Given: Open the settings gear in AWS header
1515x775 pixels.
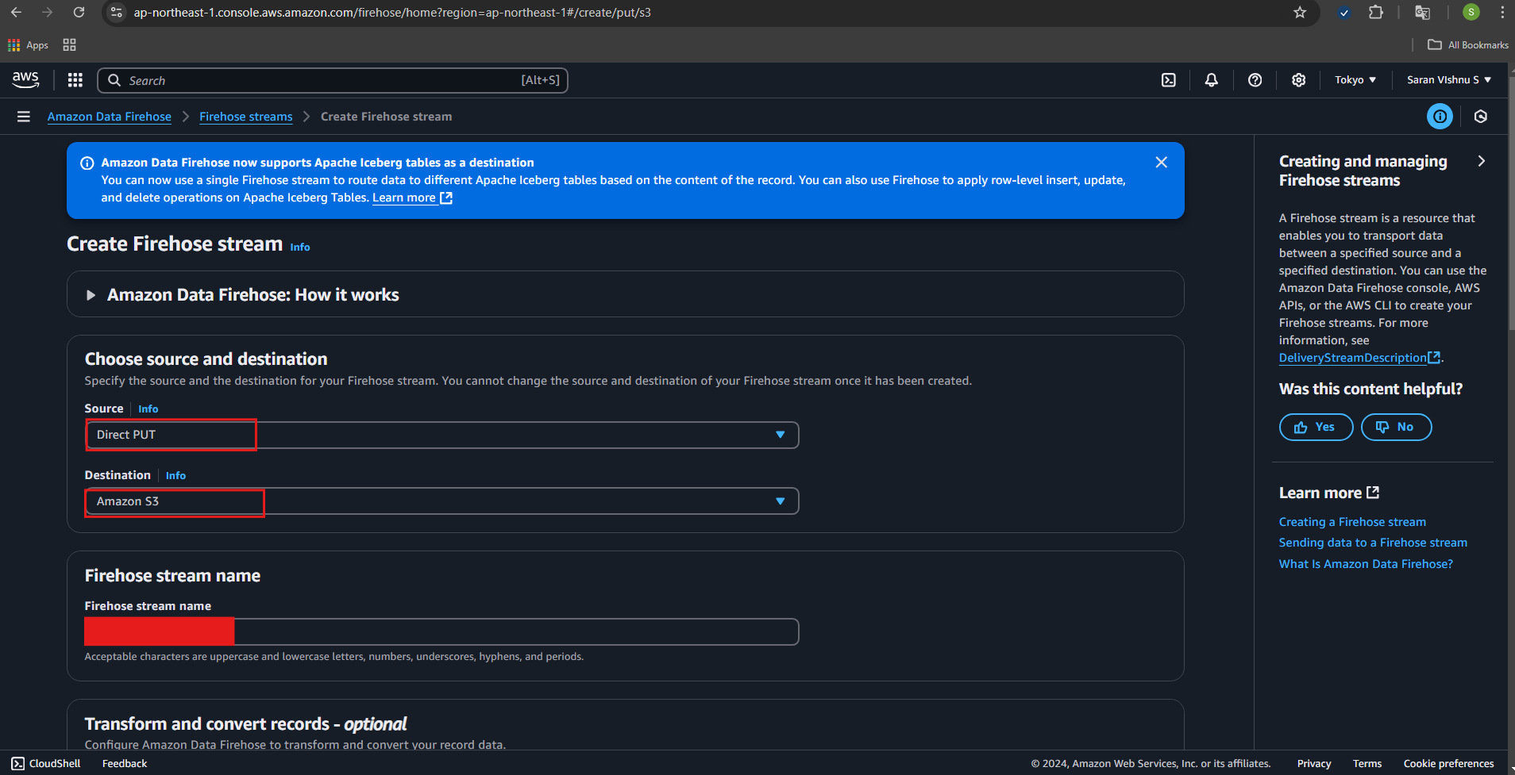Looking at the screenshot, I should click(1298, 80).
